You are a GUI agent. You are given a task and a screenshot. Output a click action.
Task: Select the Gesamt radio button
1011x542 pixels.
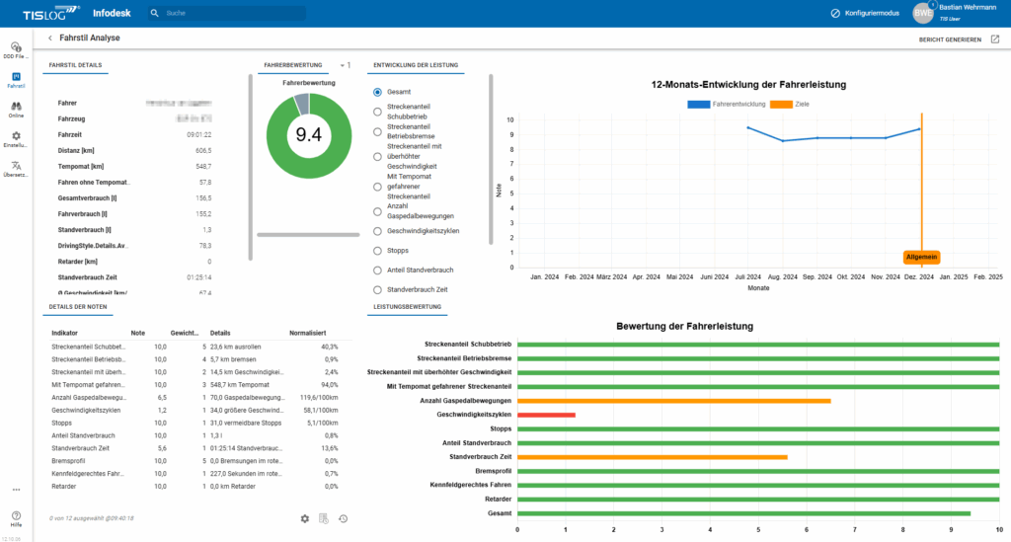pyautogui.click(x=377, y=91)
